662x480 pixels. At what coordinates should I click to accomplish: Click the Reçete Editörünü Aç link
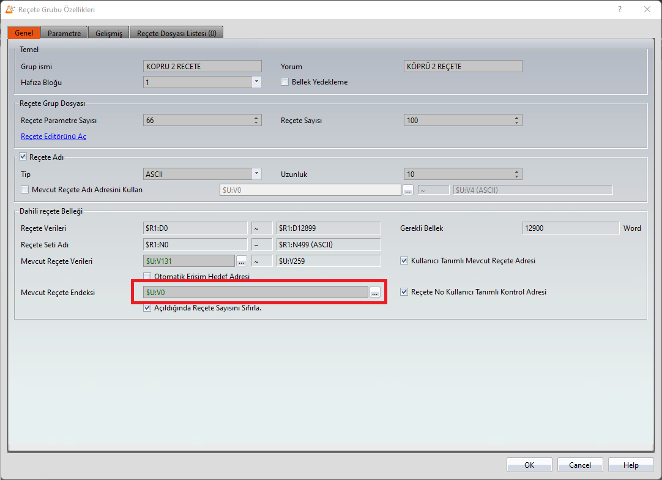pyautogui.click(x=53, y=137)
